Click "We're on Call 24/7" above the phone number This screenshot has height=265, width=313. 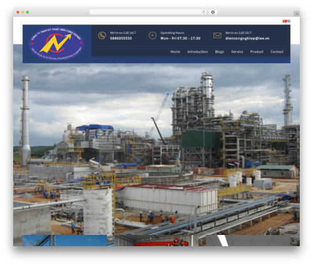pyautogui.click(x=123, y=33)
